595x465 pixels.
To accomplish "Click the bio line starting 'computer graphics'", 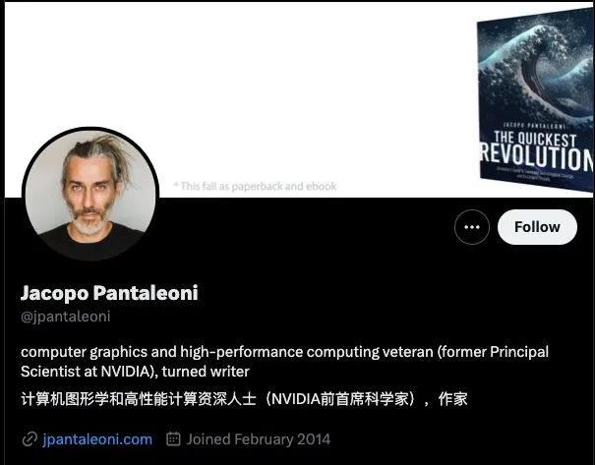I will [x=284, y=352].
